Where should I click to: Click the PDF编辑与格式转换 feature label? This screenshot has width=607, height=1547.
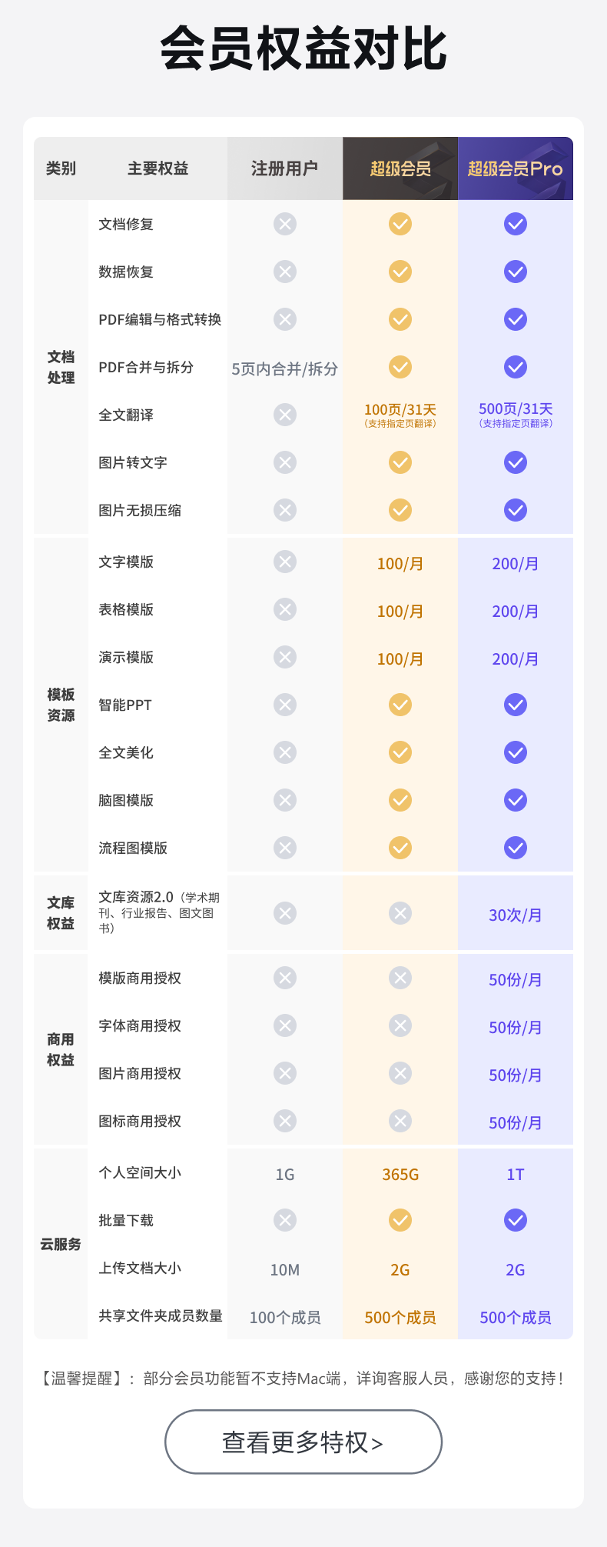click(160, 319)
